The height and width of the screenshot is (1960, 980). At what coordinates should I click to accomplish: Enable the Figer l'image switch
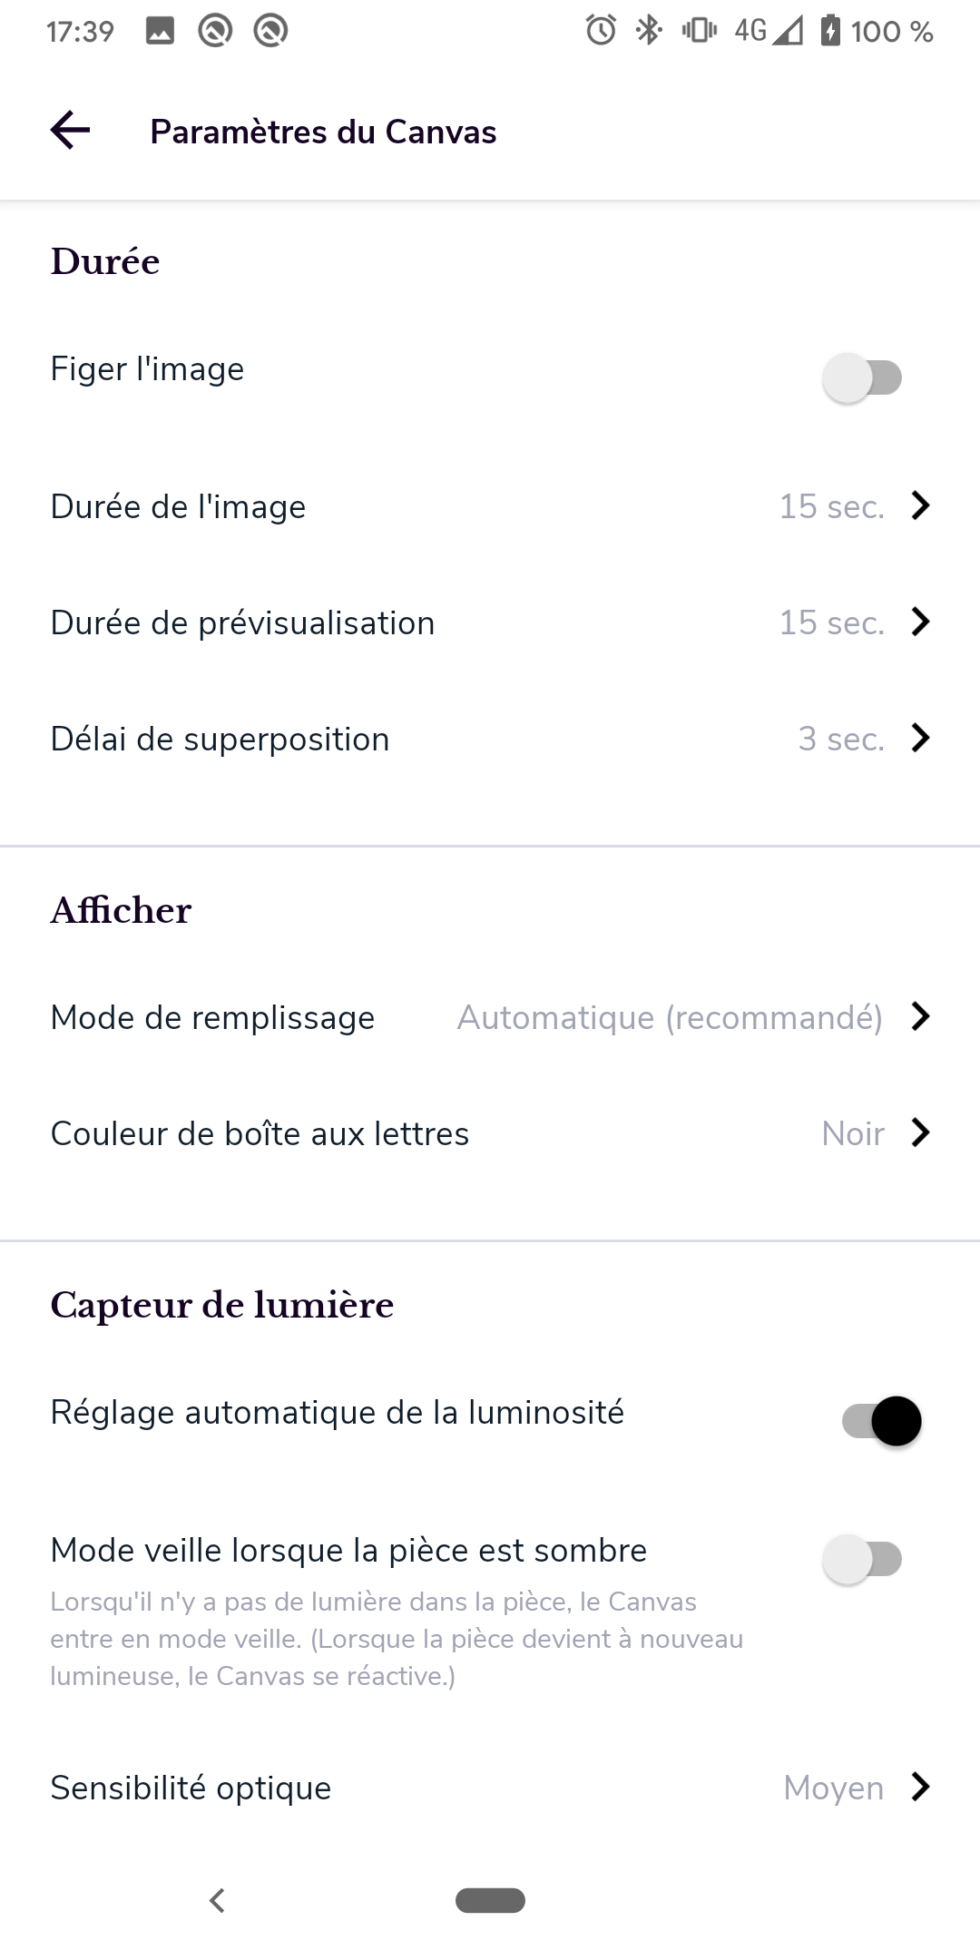pos(862,377)
